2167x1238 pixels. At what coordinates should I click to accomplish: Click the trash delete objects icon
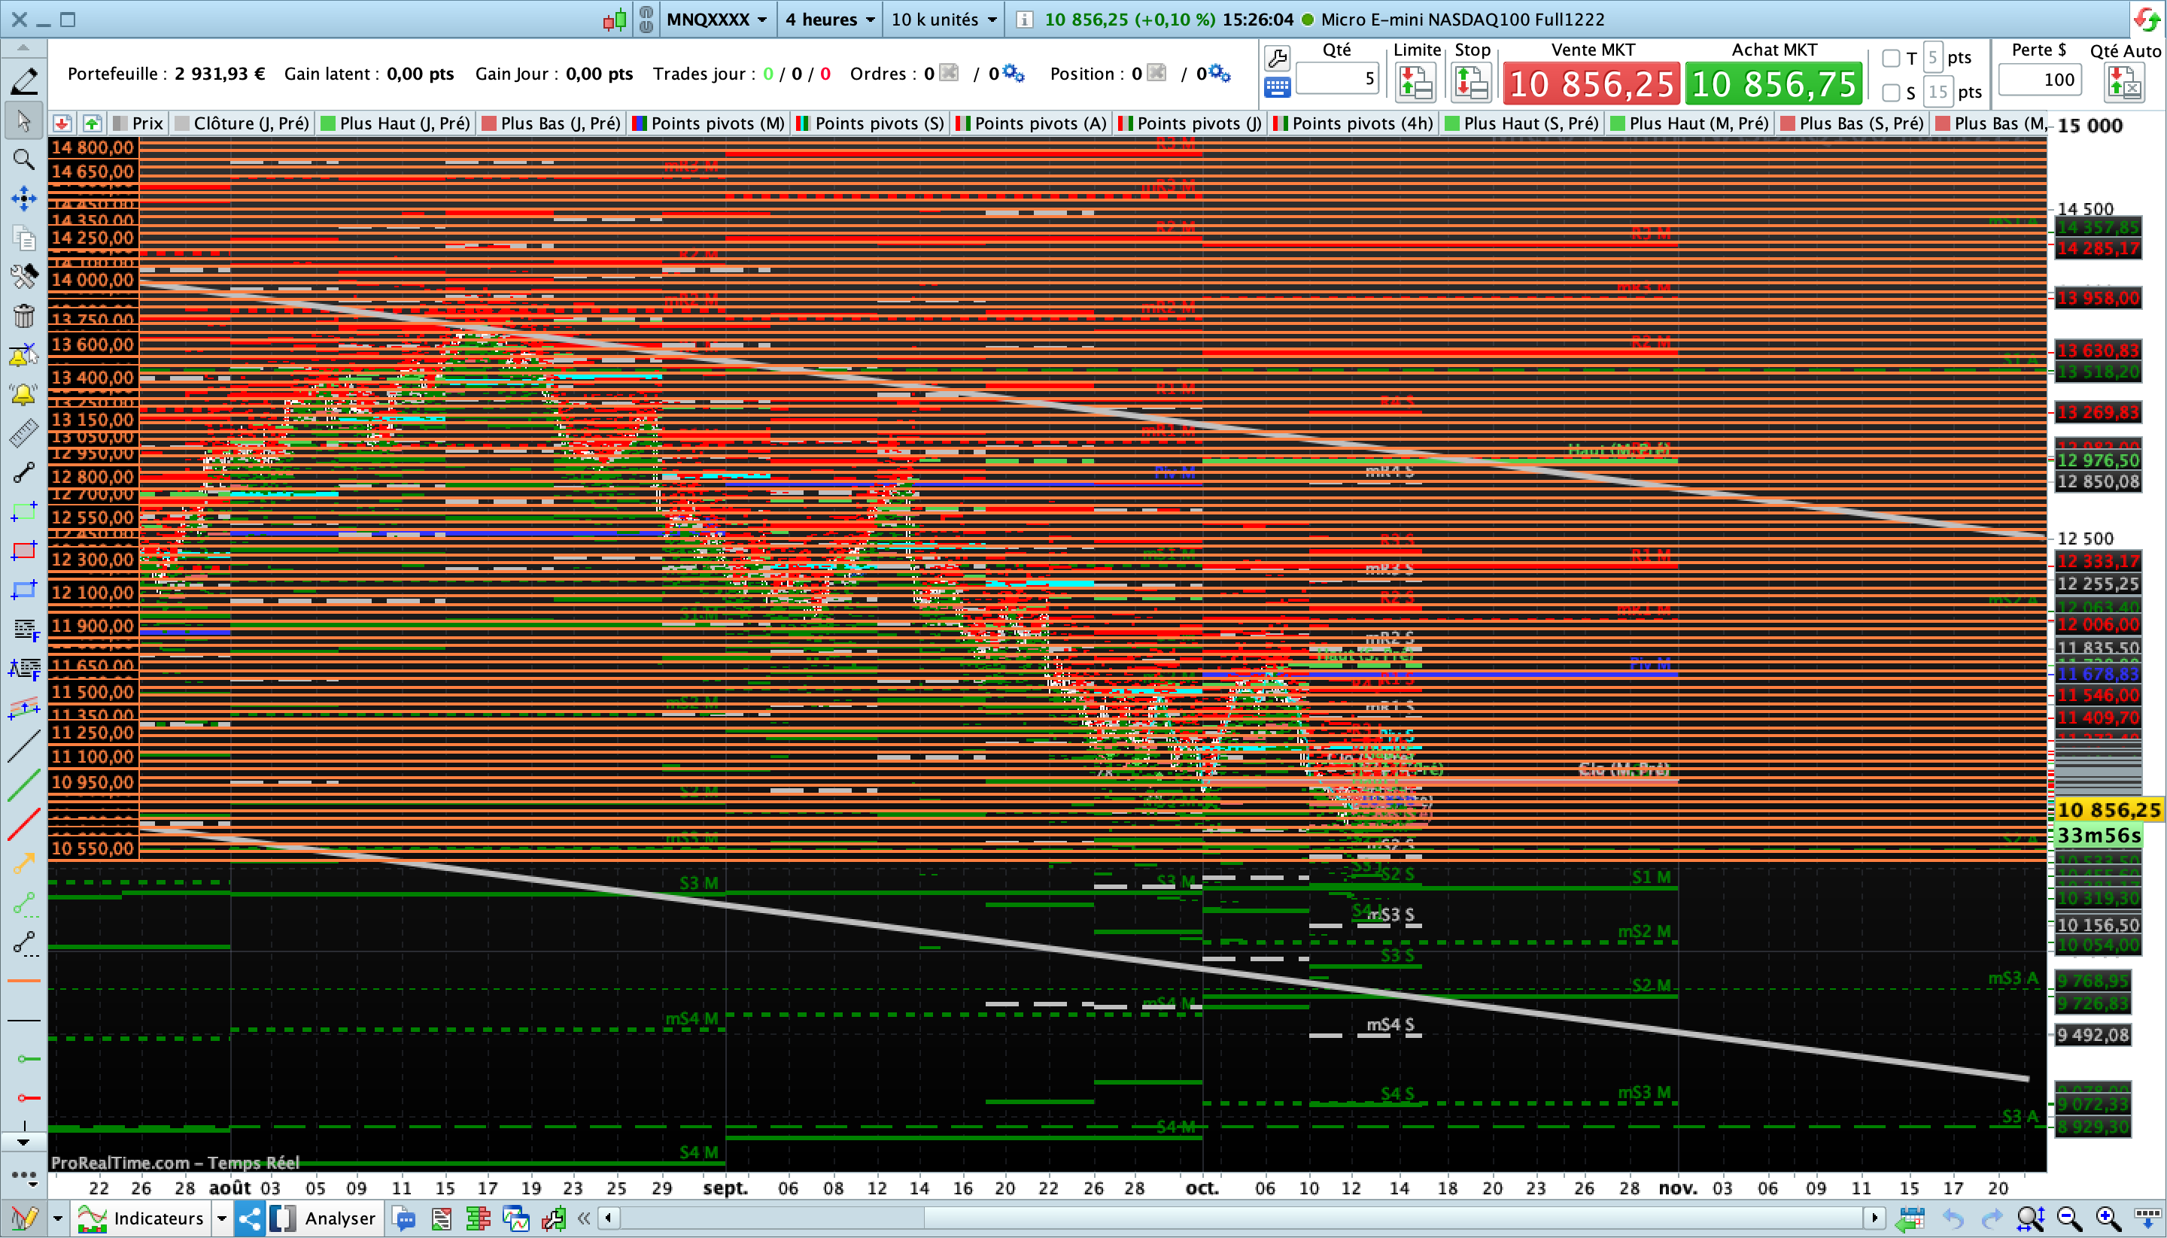click(x=23, y=317)
